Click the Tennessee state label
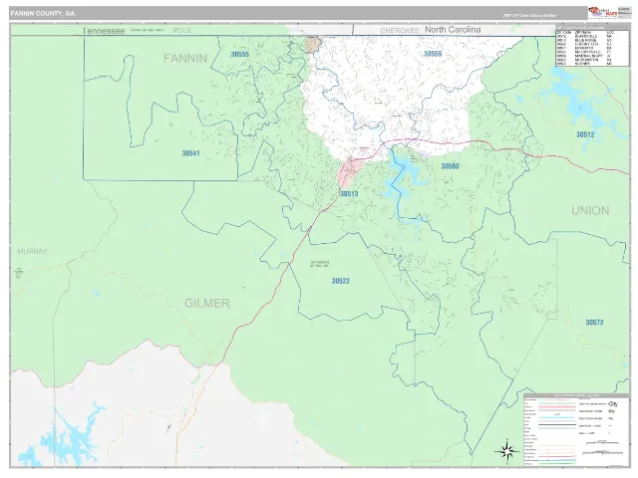Viewport: 638px width, 478px height. point(104,31)
